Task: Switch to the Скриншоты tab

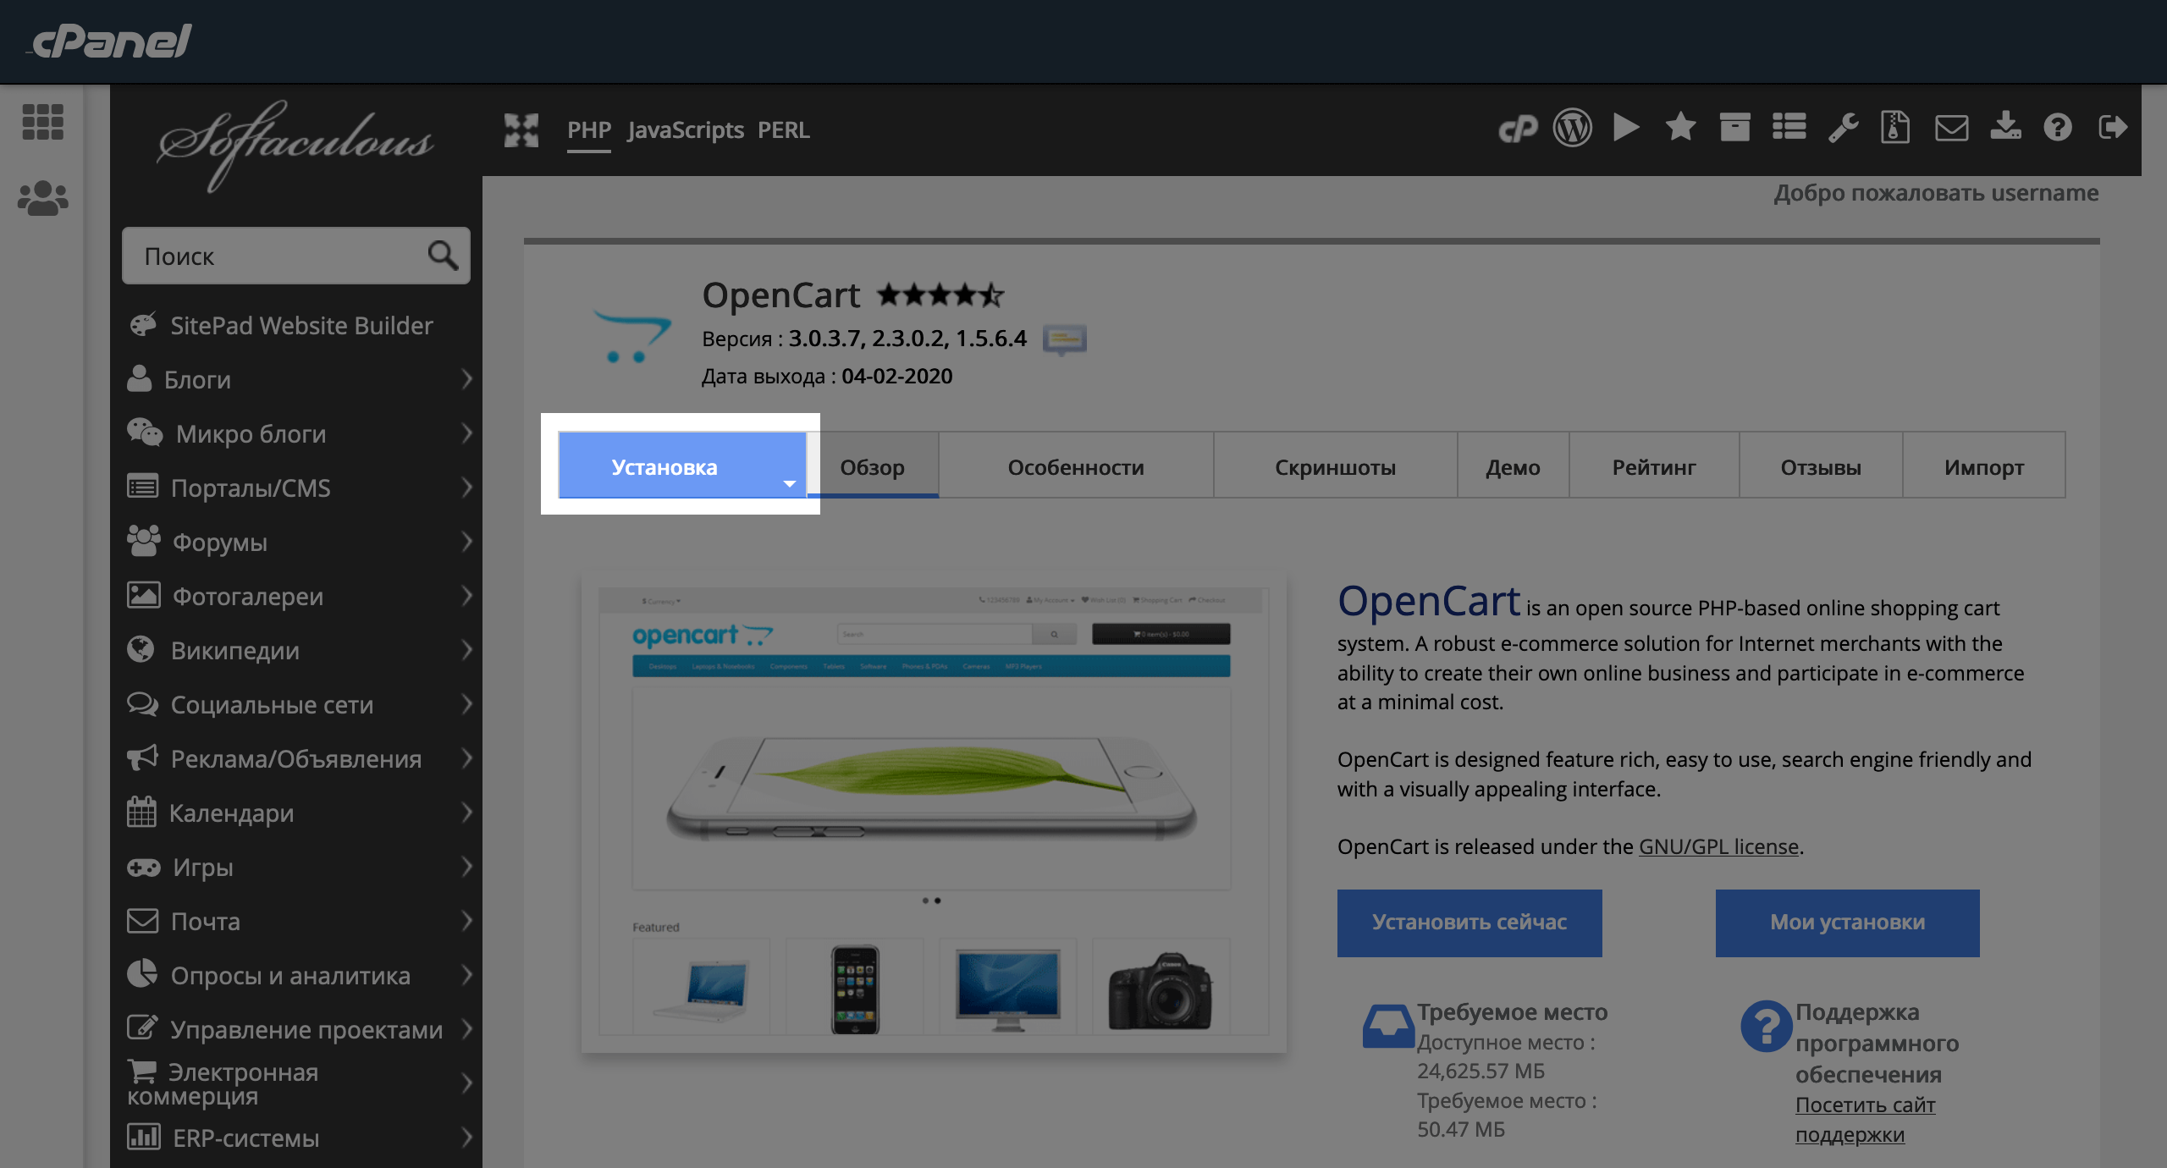Action: click(1336, 466)
